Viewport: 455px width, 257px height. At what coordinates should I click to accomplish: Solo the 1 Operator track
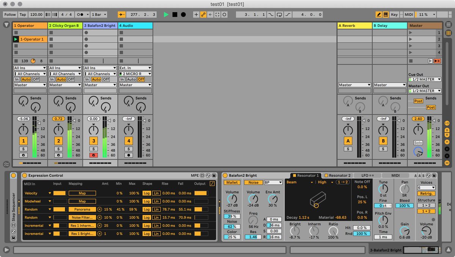pos(23,149)
